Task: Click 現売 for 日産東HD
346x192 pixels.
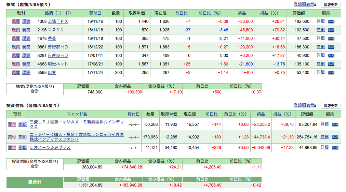Action: click(26, 56)
